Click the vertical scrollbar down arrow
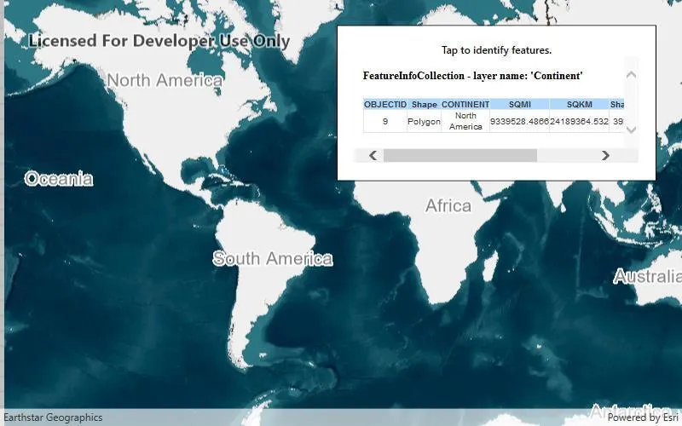 click(x=631, y=130)
